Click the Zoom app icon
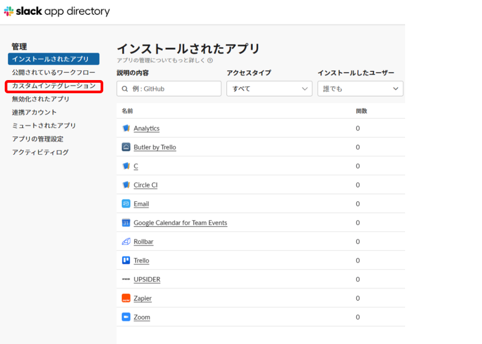The height and width of the screenshot is (344, 482). click(126, 317)
